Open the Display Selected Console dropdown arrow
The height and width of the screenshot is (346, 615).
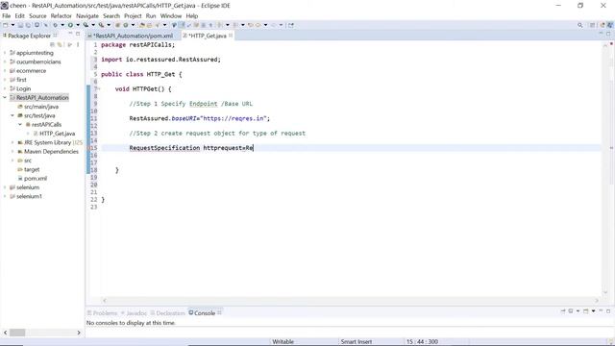[578, 310]
